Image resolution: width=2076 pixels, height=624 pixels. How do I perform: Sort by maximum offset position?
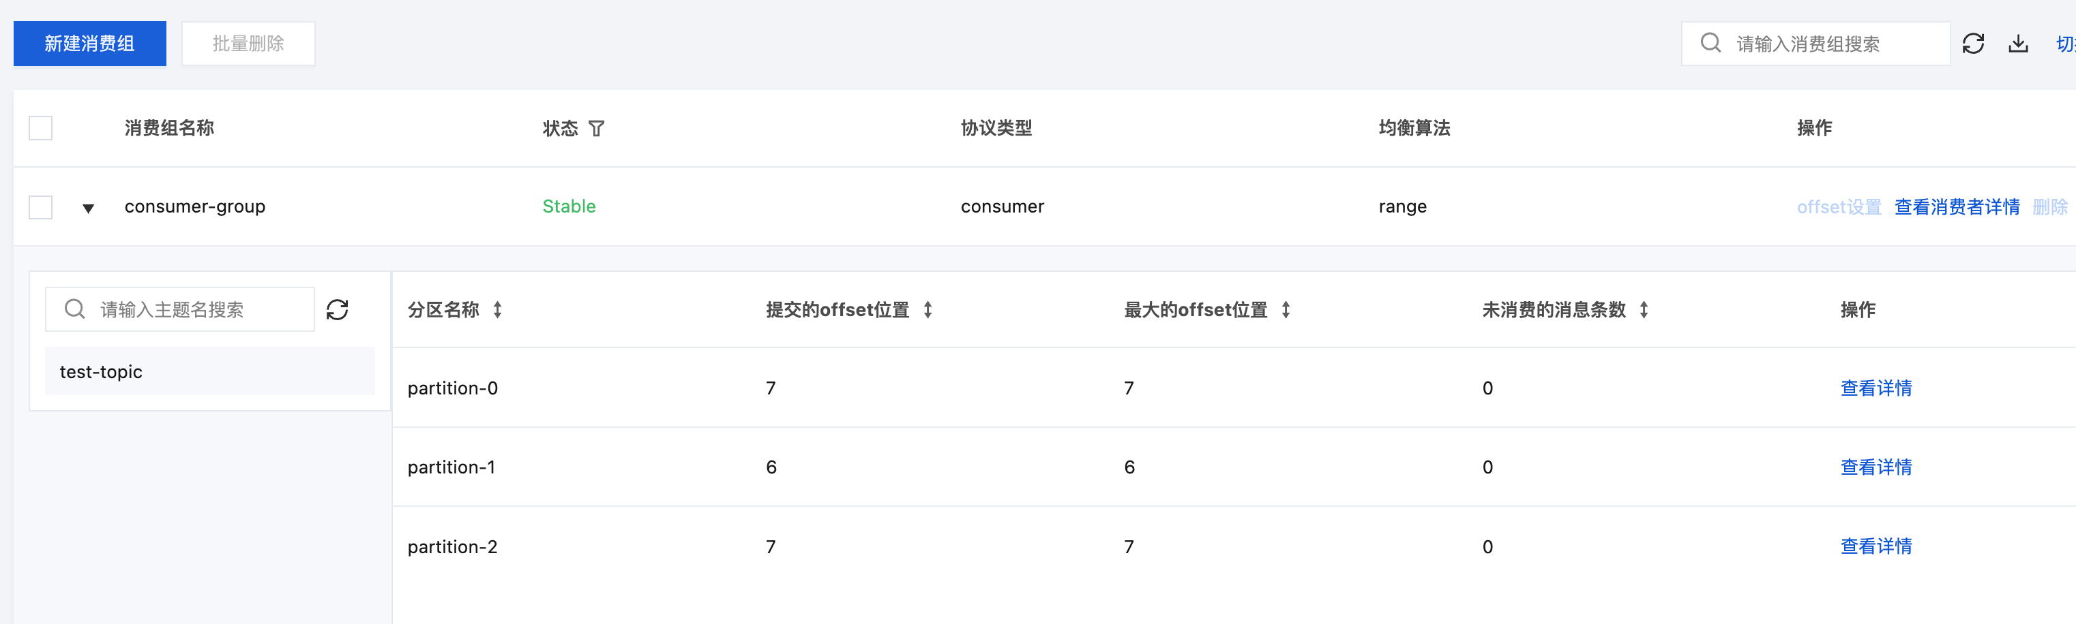coord(1286,309)
